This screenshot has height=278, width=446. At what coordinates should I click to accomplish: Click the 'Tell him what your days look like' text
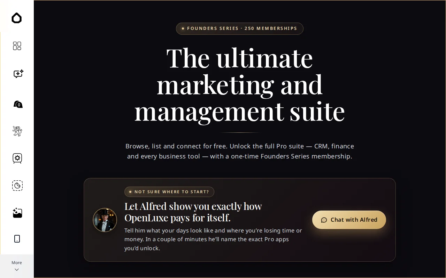click(213, 239)
